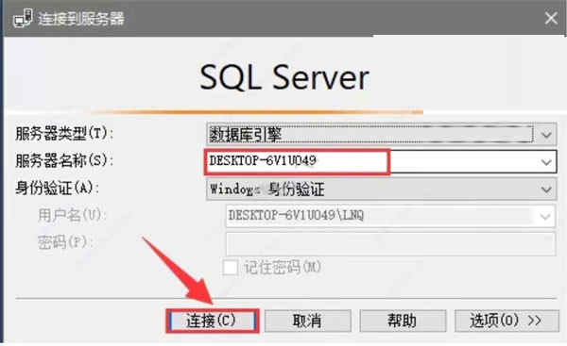Click the 身份验证(A) label
567x346 pixels.
tap(57, 188)
